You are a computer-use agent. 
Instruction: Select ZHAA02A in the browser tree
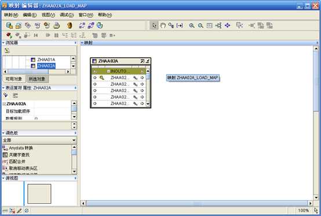coord(46,66)
